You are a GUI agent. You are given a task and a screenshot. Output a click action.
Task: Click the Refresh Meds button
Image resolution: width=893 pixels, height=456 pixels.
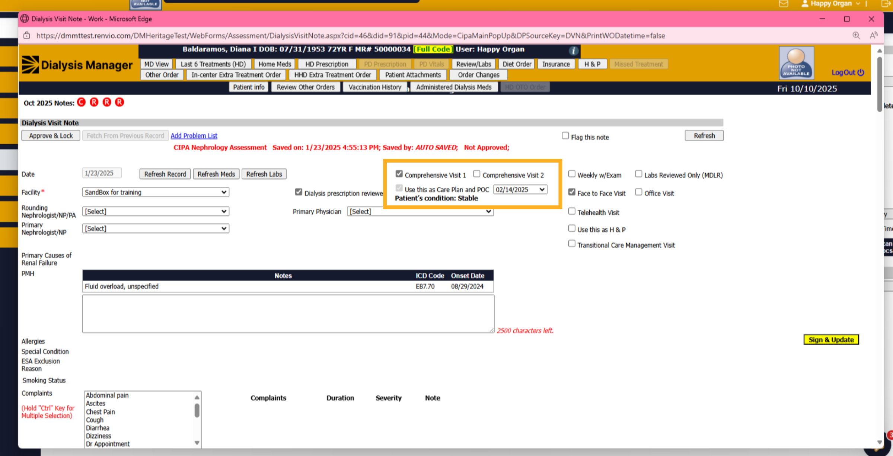pyautogui.click(x=216, y=174)
